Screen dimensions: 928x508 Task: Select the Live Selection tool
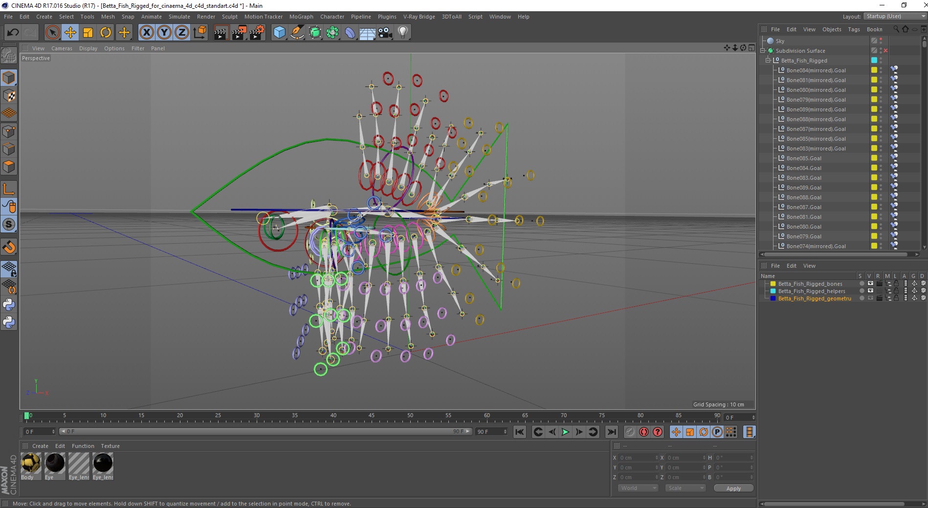(52, 33)
